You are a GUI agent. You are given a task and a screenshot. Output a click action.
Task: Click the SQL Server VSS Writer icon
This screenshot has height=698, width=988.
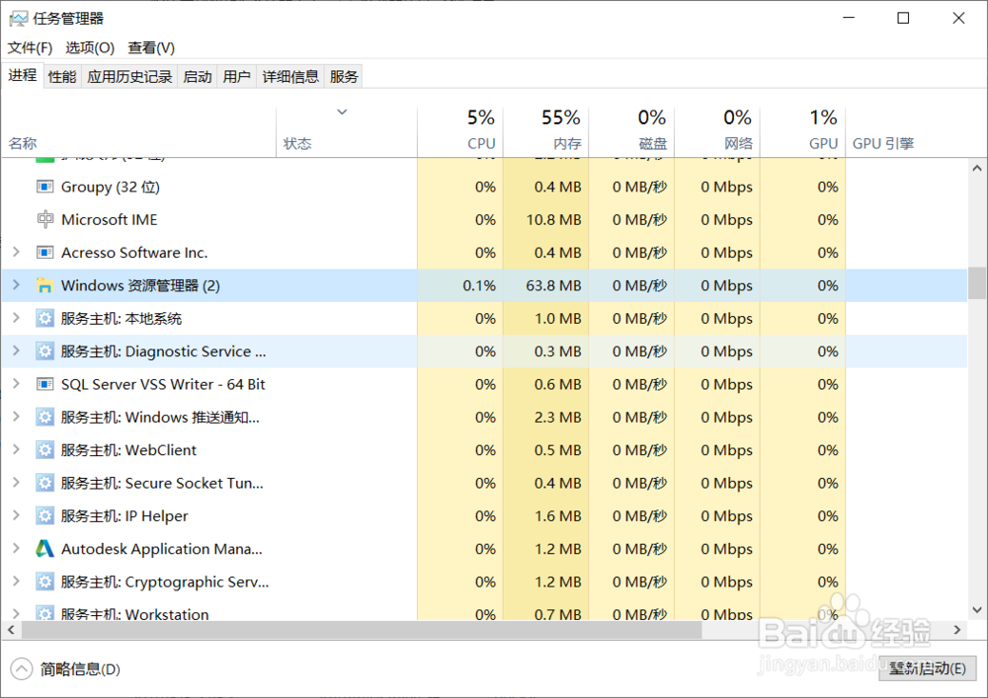[x=44, y=384]
